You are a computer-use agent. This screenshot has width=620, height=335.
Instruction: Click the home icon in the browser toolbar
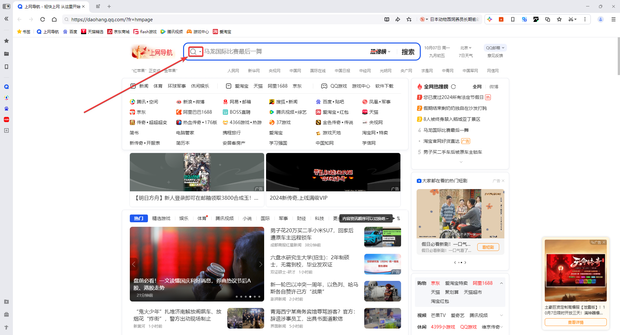point(54,19)
